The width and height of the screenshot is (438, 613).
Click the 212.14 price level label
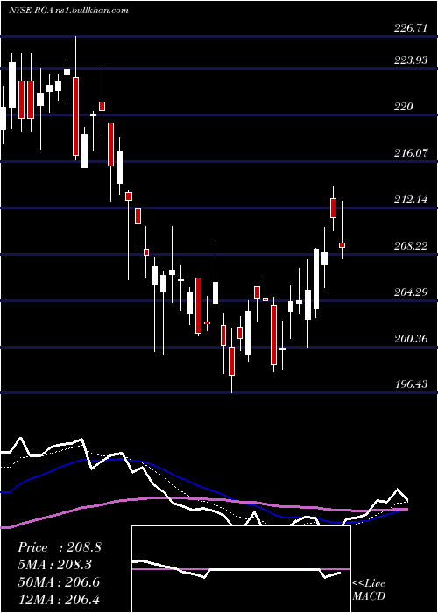coord(410,200)
